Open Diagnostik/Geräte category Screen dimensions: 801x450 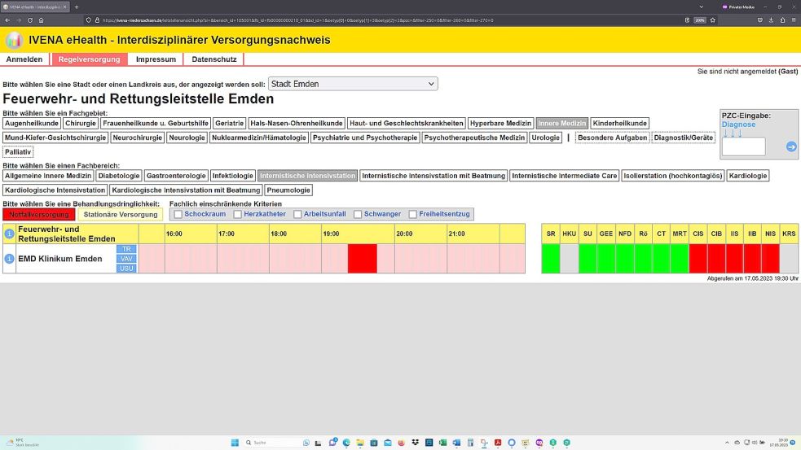click(684, 138)
